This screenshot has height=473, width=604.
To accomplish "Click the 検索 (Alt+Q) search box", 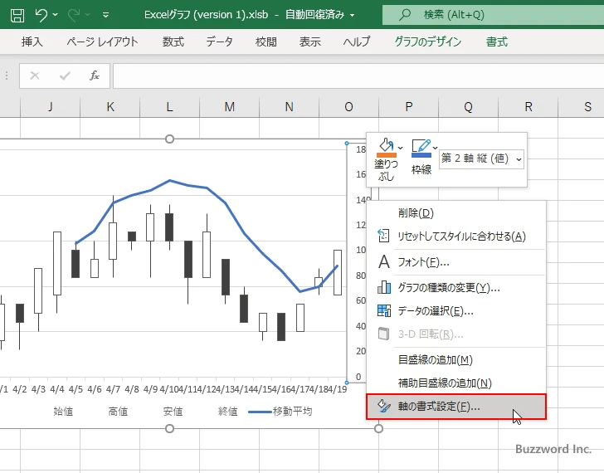I will (493, 15).
